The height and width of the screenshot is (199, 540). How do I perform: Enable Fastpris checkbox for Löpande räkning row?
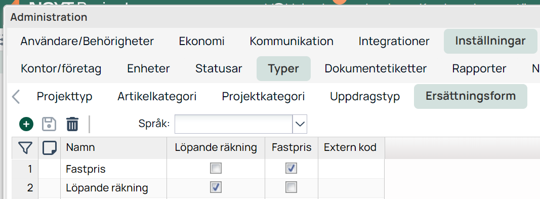coord(292,187)
